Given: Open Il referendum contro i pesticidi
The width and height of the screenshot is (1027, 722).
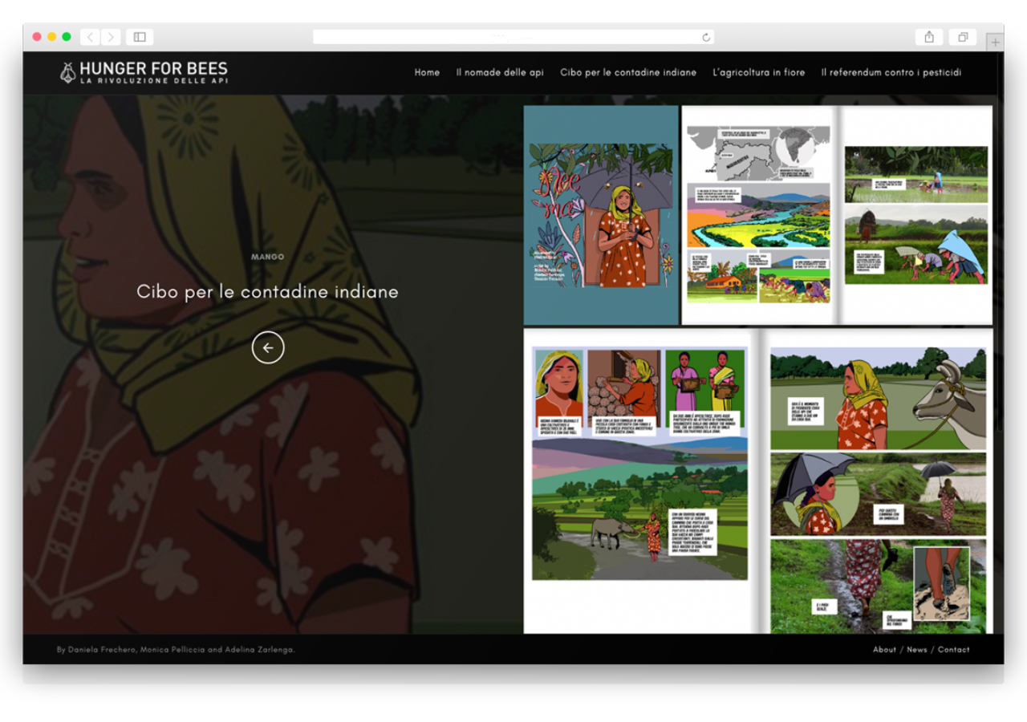Looking at the screenshot, I should [x=891, y=72].
